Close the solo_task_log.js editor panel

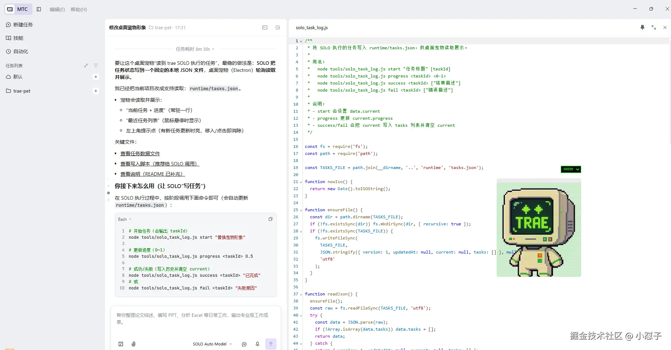(x=665, y=27)
